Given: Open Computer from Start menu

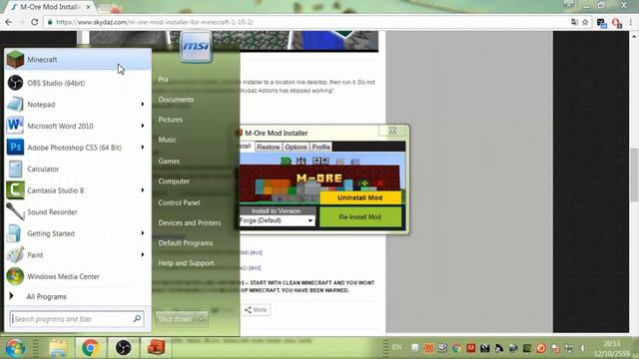Looking at the screenshot, I should click(174, 181).
